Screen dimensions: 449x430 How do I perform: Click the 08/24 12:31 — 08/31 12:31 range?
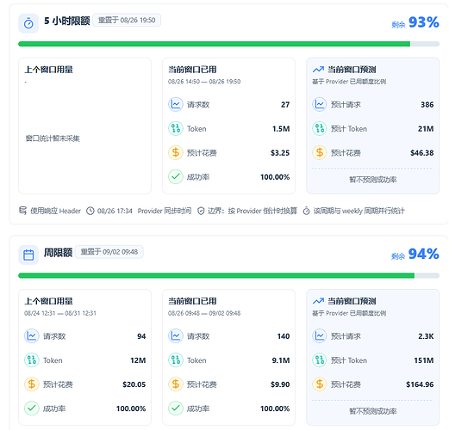(x=60, y=313)
